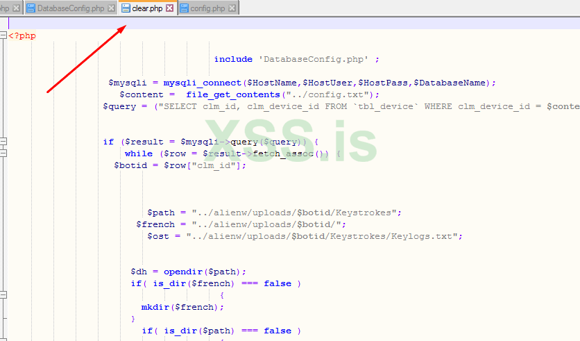
Task: Click the $botid = $row["clm_id"] line
Action: (x=180, y=165)
